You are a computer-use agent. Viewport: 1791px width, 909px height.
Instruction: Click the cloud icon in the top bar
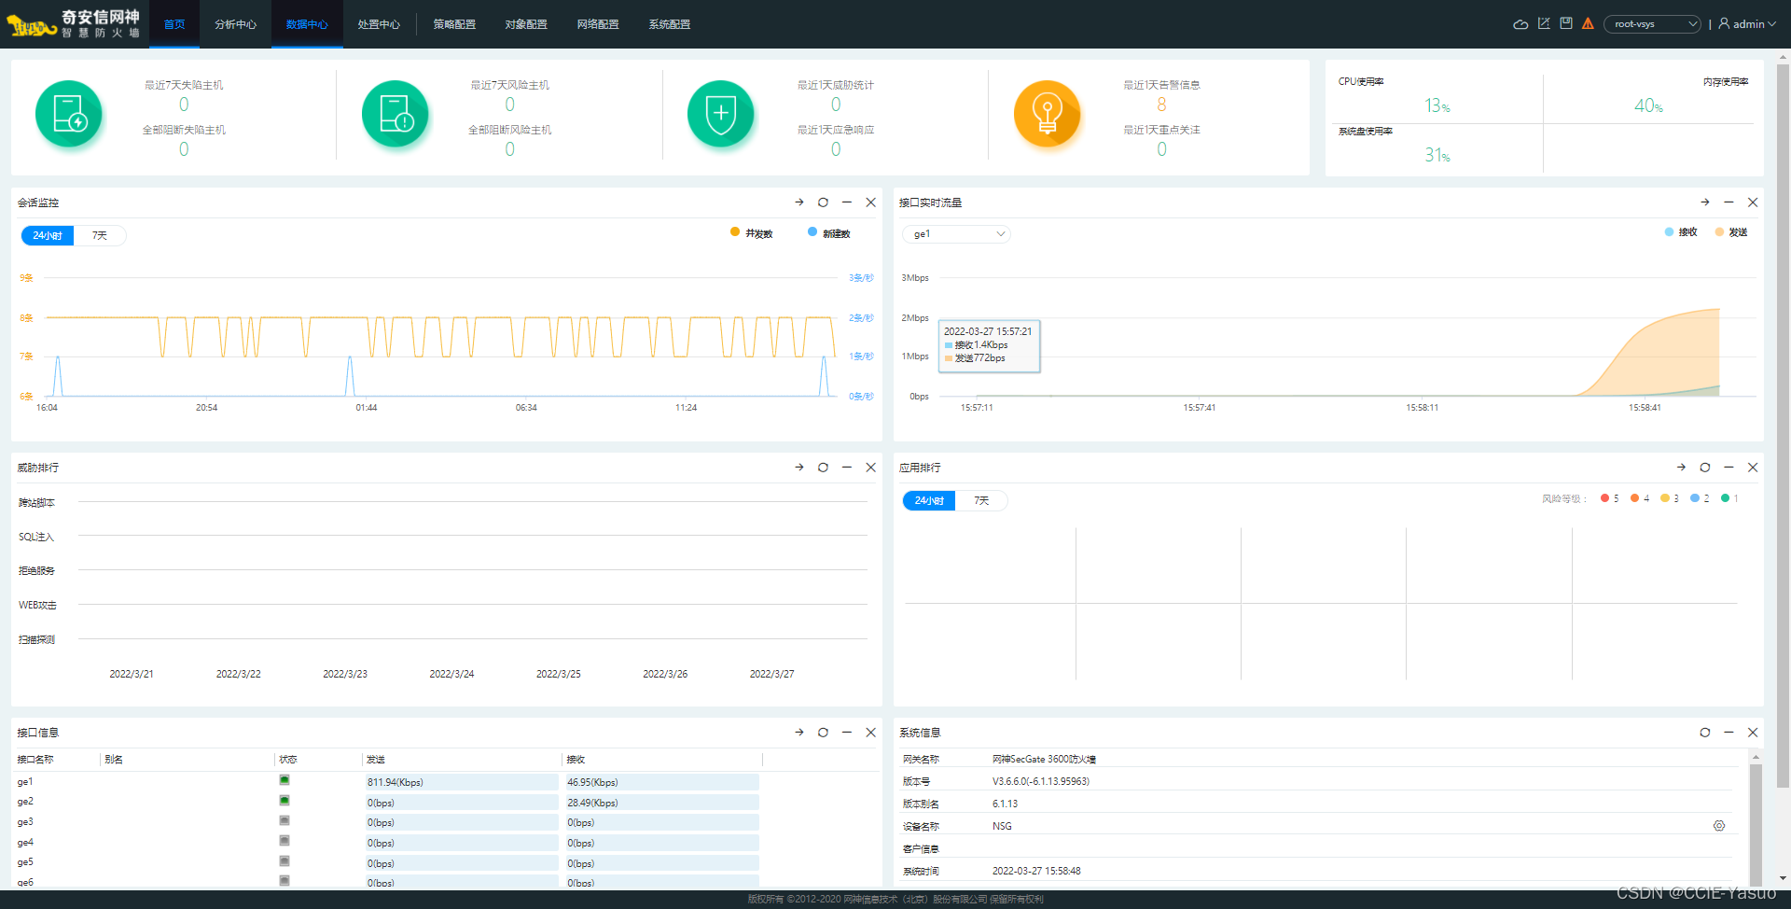pyautogui.click(x=1520, y=24)
